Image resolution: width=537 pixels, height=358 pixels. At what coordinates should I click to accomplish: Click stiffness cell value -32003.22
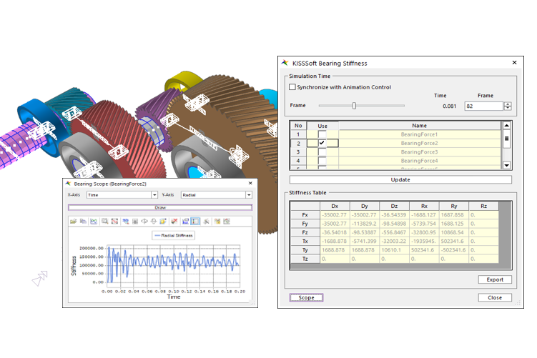[394, 242]
